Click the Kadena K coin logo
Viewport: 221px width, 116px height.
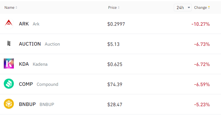click(x=9, y=64)
